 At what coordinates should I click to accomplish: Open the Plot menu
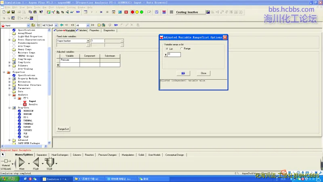click(x=51, y=7)
